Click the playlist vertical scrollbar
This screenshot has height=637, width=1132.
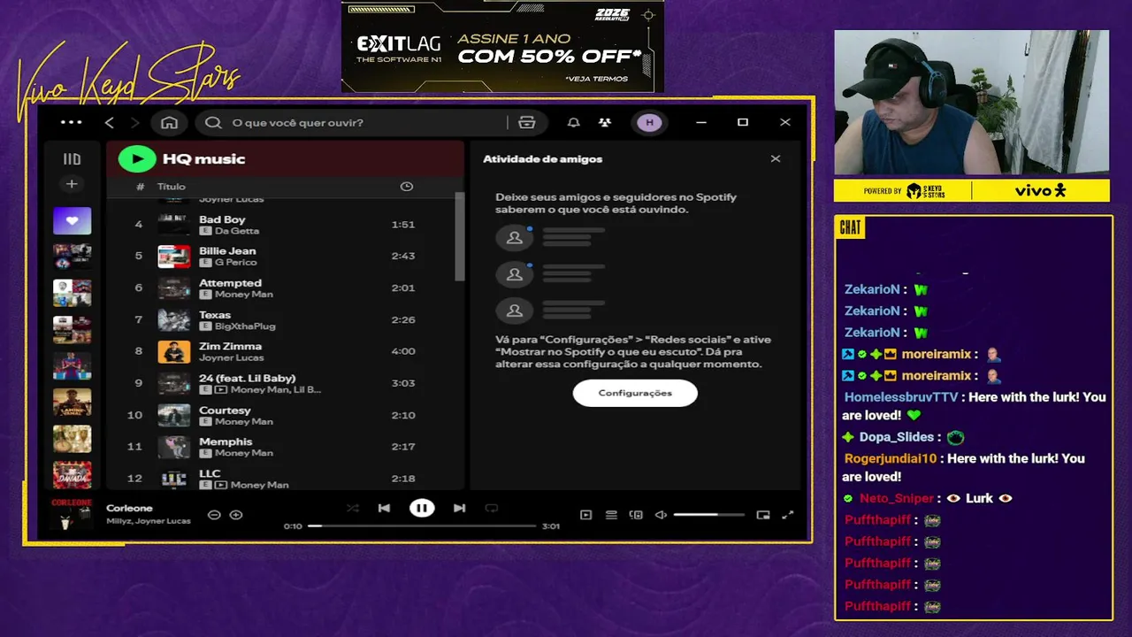[459, 236]
